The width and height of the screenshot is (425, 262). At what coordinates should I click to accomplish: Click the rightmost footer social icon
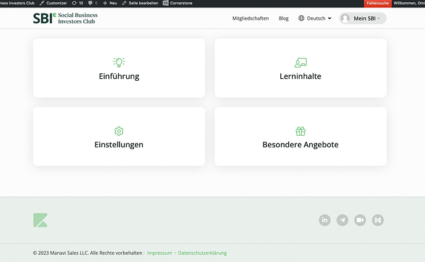coord(378,220)
